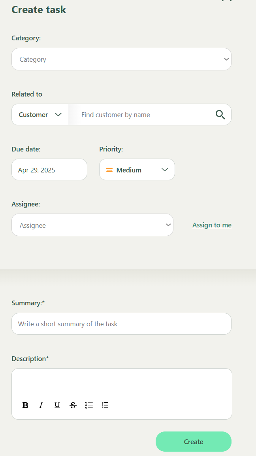Focus the Summary text field
Viewport: 256px width, 456px height.
tap(121, 324)
